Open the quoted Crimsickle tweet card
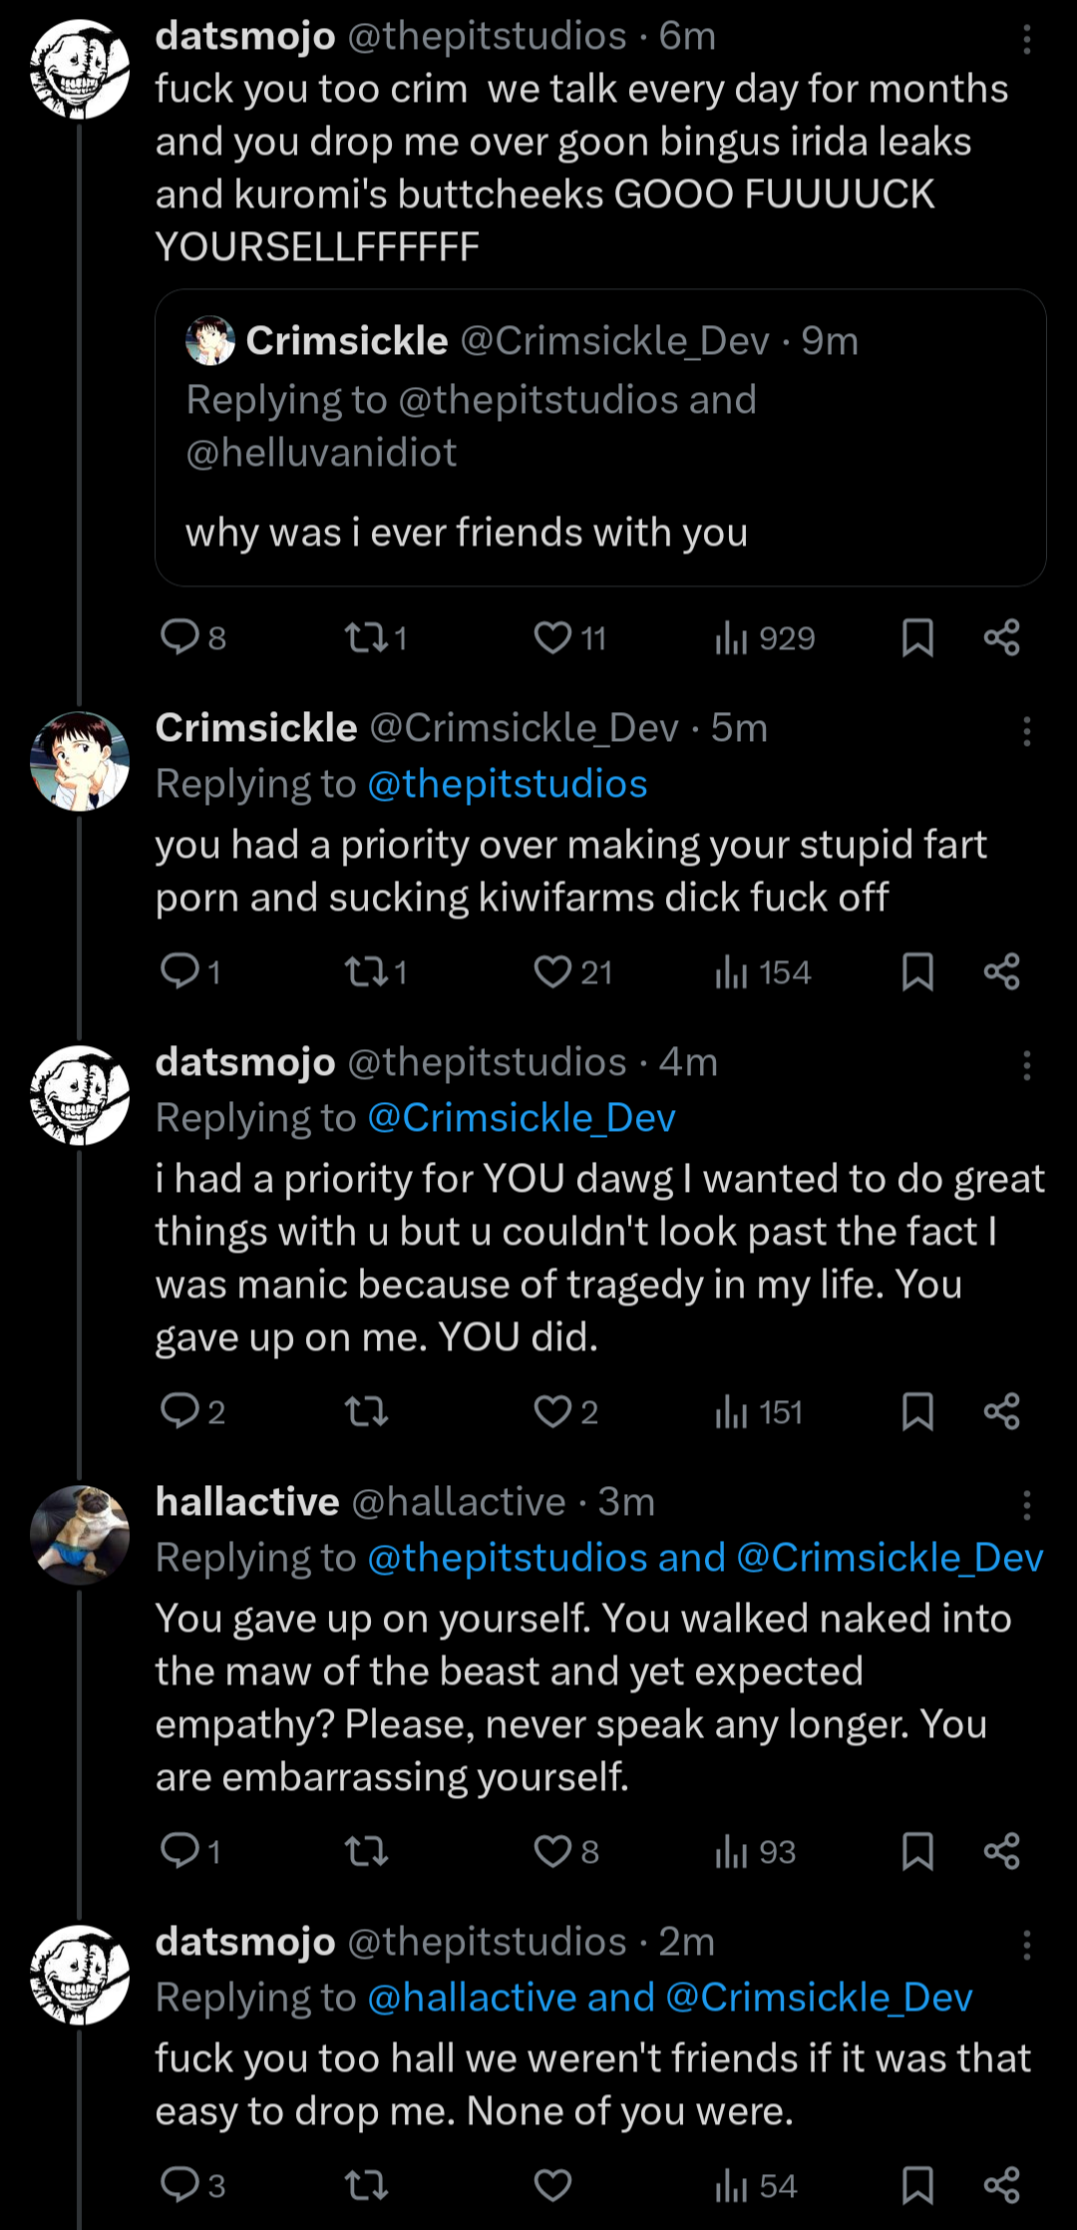 [x=599, y=479]
